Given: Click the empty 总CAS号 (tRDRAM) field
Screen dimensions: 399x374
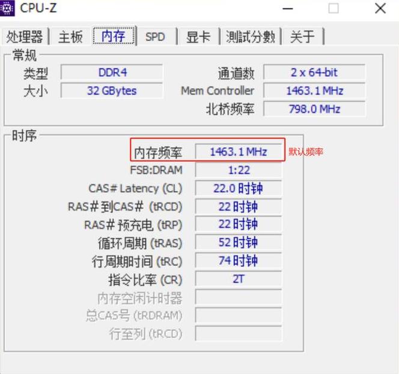Looking at the screenshot, I should [x=239, y=315].
